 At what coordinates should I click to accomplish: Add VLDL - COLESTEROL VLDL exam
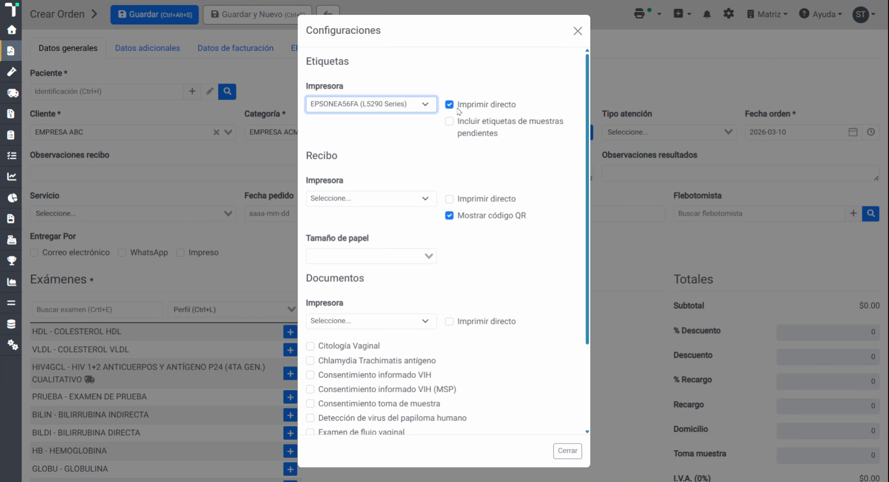coord(290,350)
